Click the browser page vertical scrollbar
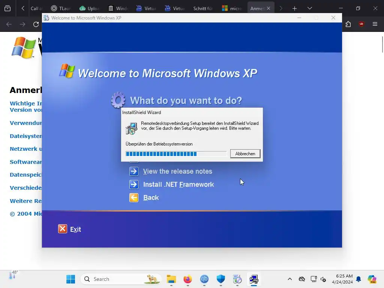 coord(382,44)
